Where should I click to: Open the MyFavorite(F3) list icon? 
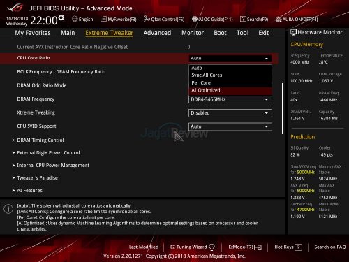[x=103, y=19]
